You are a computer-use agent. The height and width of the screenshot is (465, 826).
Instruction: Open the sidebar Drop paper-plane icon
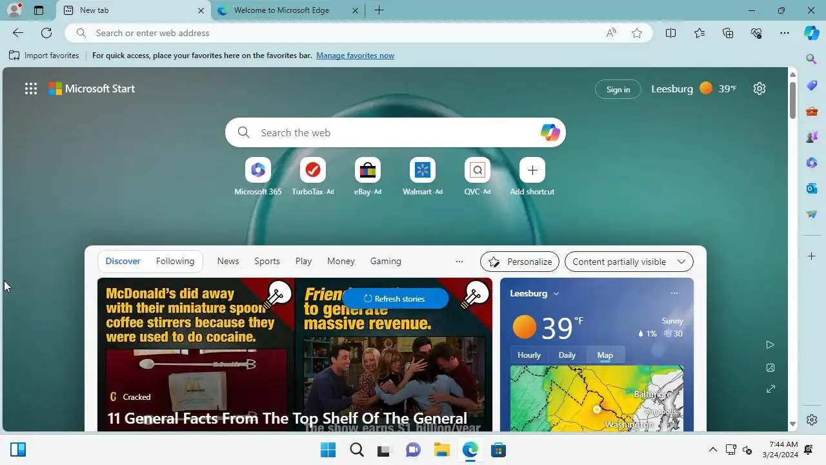pyautogui.click(x=812, y=214)
